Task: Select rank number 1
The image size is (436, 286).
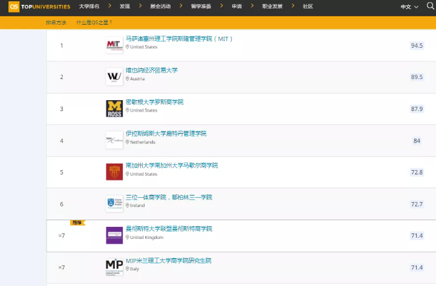Action: [62, 45]
